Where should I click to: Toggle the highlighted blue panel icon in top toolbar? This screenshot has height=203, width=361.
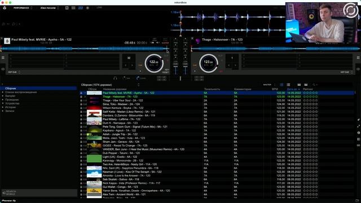coord(81,8)
